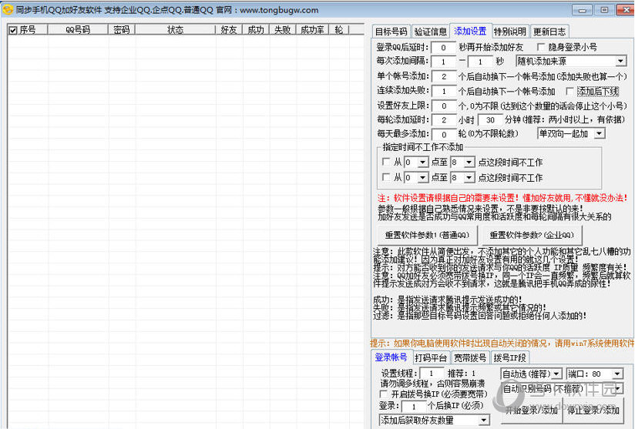
Task: Click the 成功率 column header
Action: 312,29
